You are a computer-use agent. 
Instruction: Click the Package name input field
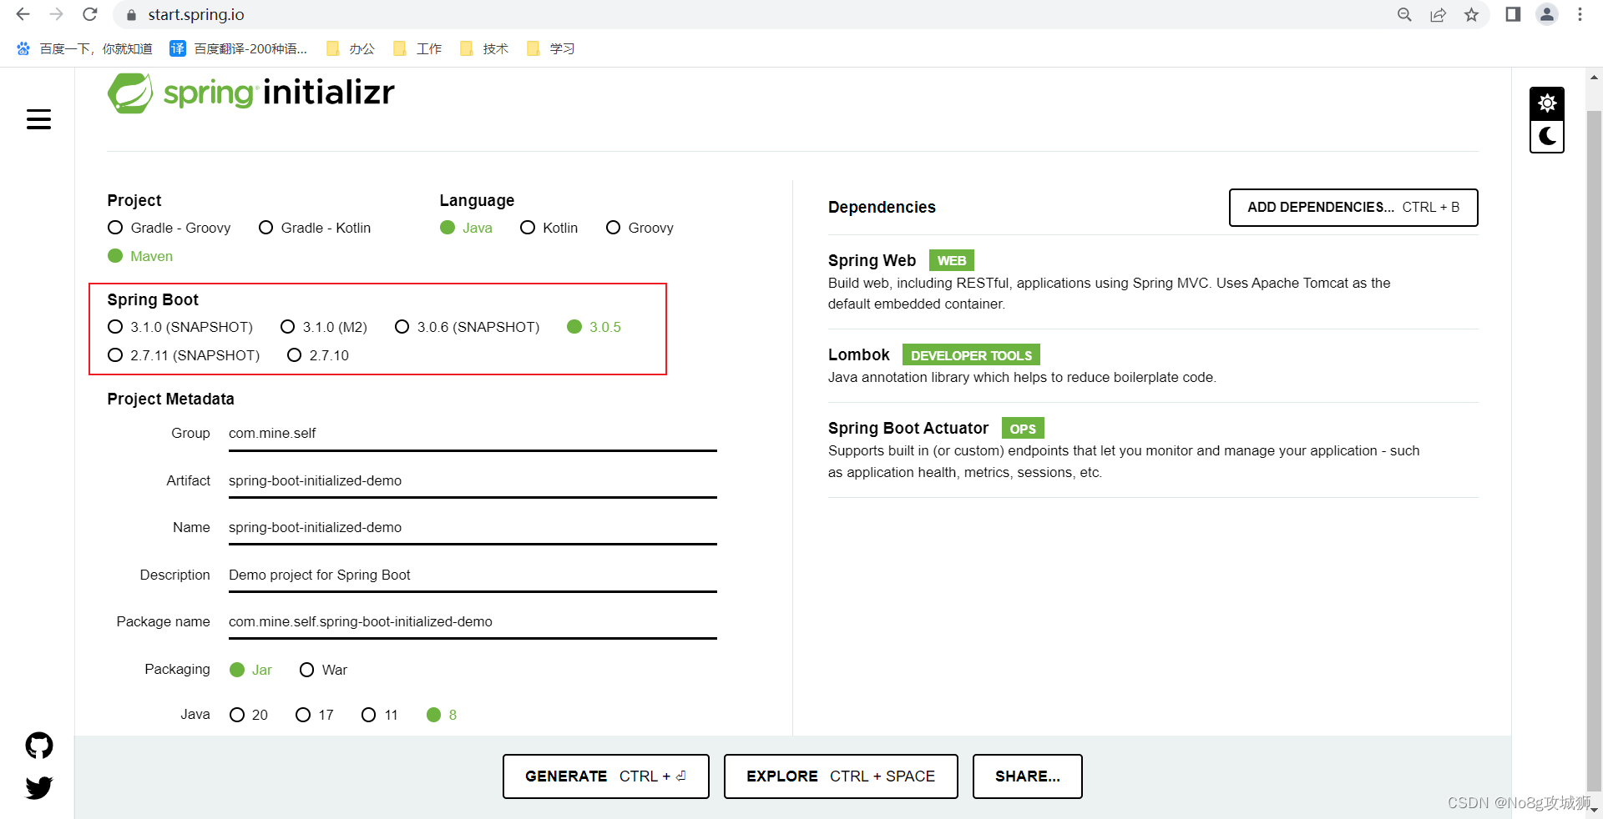tap(473, 622)
